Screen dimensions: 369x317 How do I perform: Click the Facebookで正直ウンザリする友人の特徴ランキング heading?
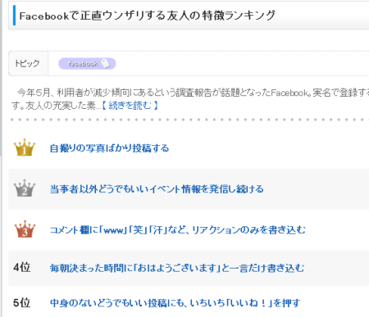point(148,16)
